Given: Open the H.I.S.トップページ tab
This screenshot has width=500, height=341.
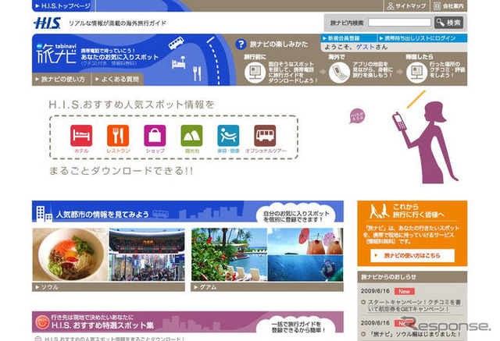Looking at the screenshot, I should (62, 5).
